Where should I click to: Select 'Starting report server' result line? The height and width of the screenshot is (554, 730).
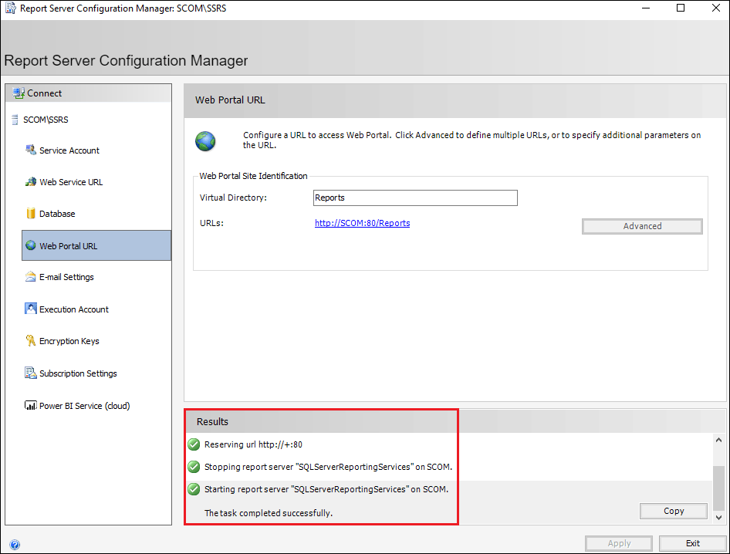pos(326,489)
